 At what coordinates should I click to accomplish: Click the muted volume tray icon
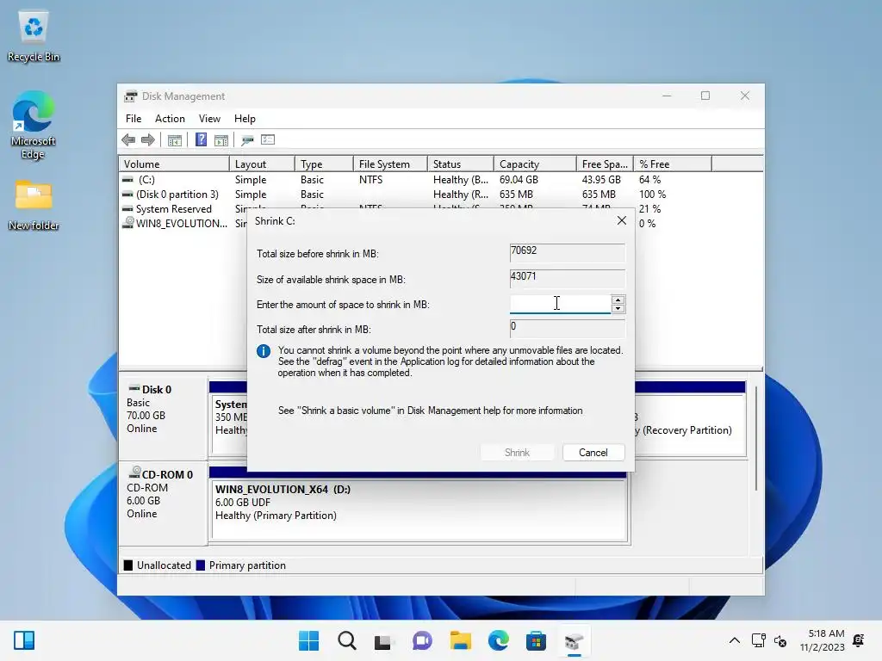pyautogui.click(x=780, y=640)
